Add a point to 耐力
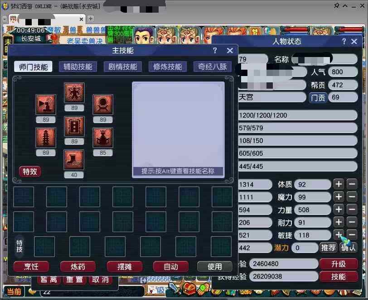This screenshot has height=300, width=368. tap(339, 222)
